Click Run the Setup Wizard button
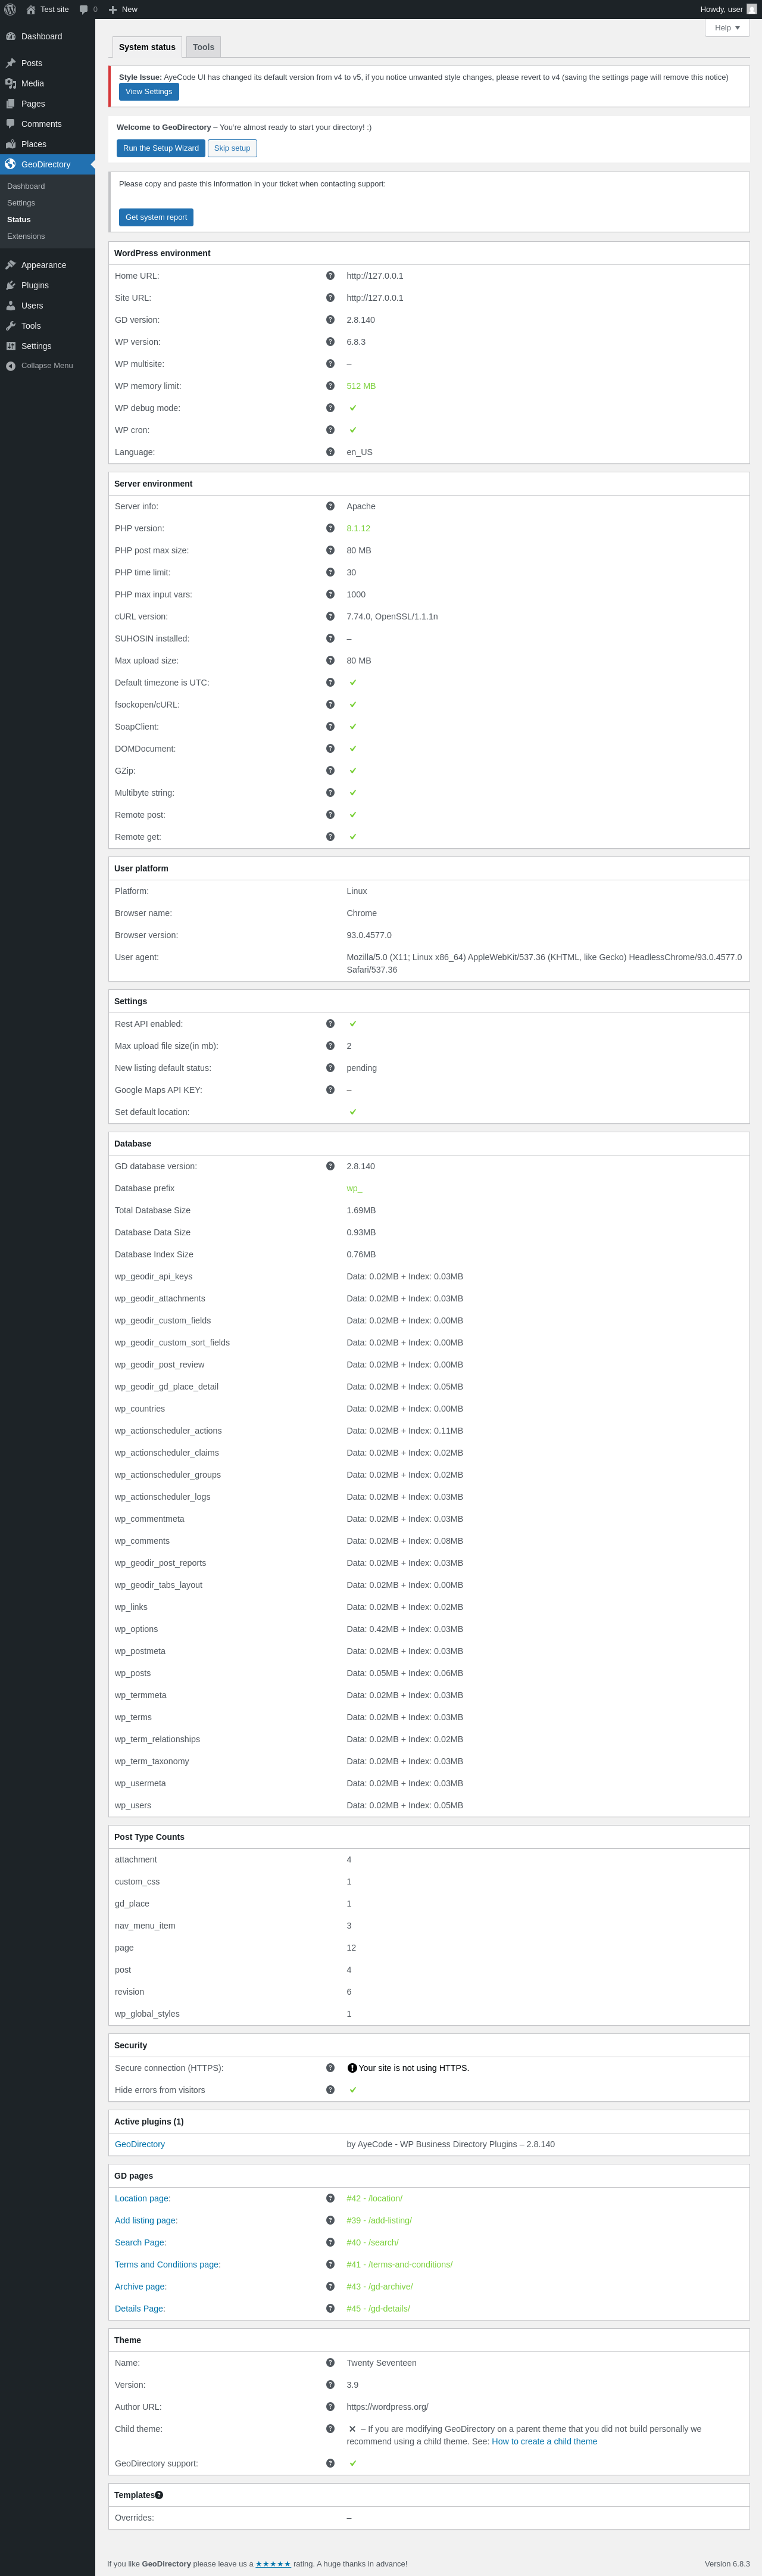The image size is (762, 2576). click(160, 148)
